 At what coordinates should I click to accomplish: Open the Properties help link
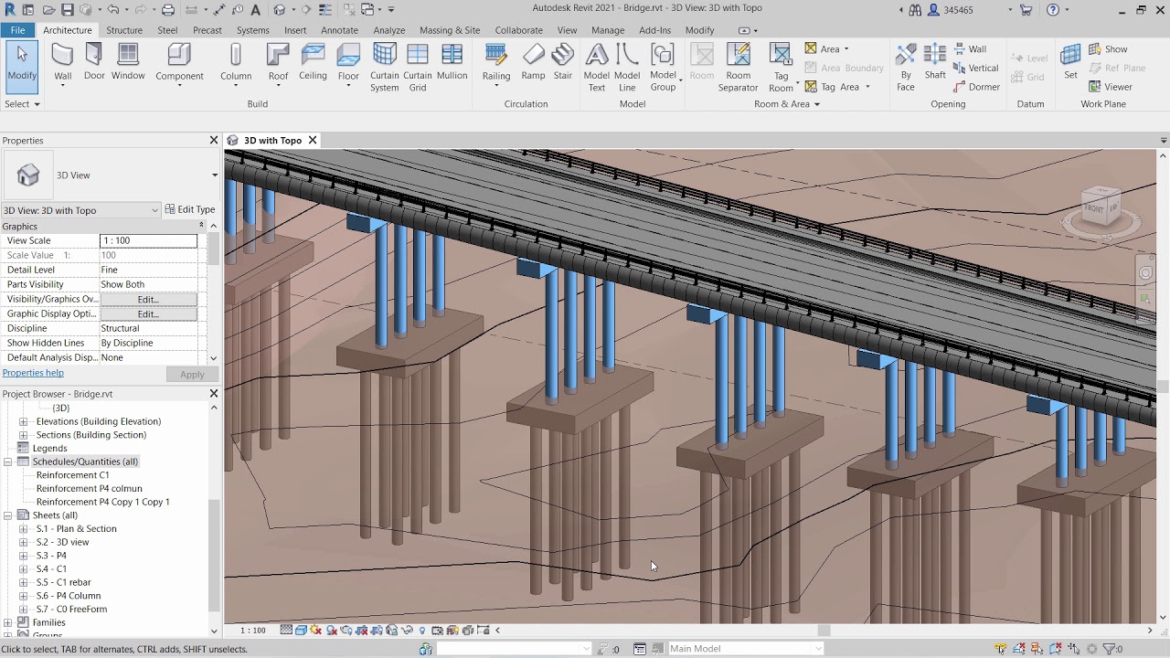tap(33, 373)
